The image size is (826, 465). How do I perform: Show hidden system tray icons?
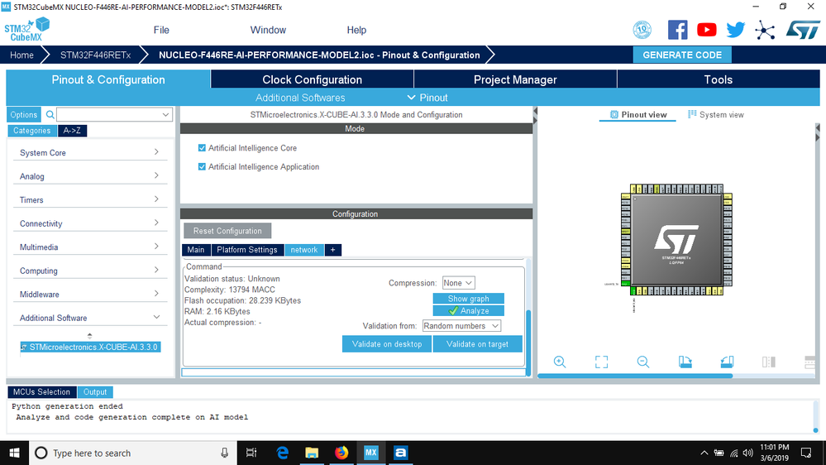(704, 453)
